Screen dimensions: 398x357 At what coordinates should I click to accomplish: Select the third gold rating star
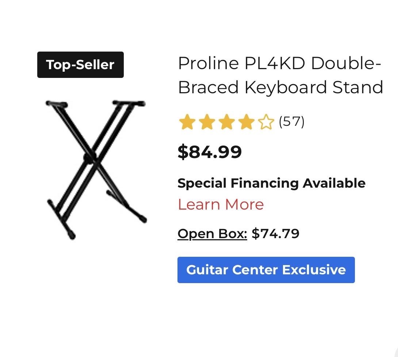[x=226, y=122]
